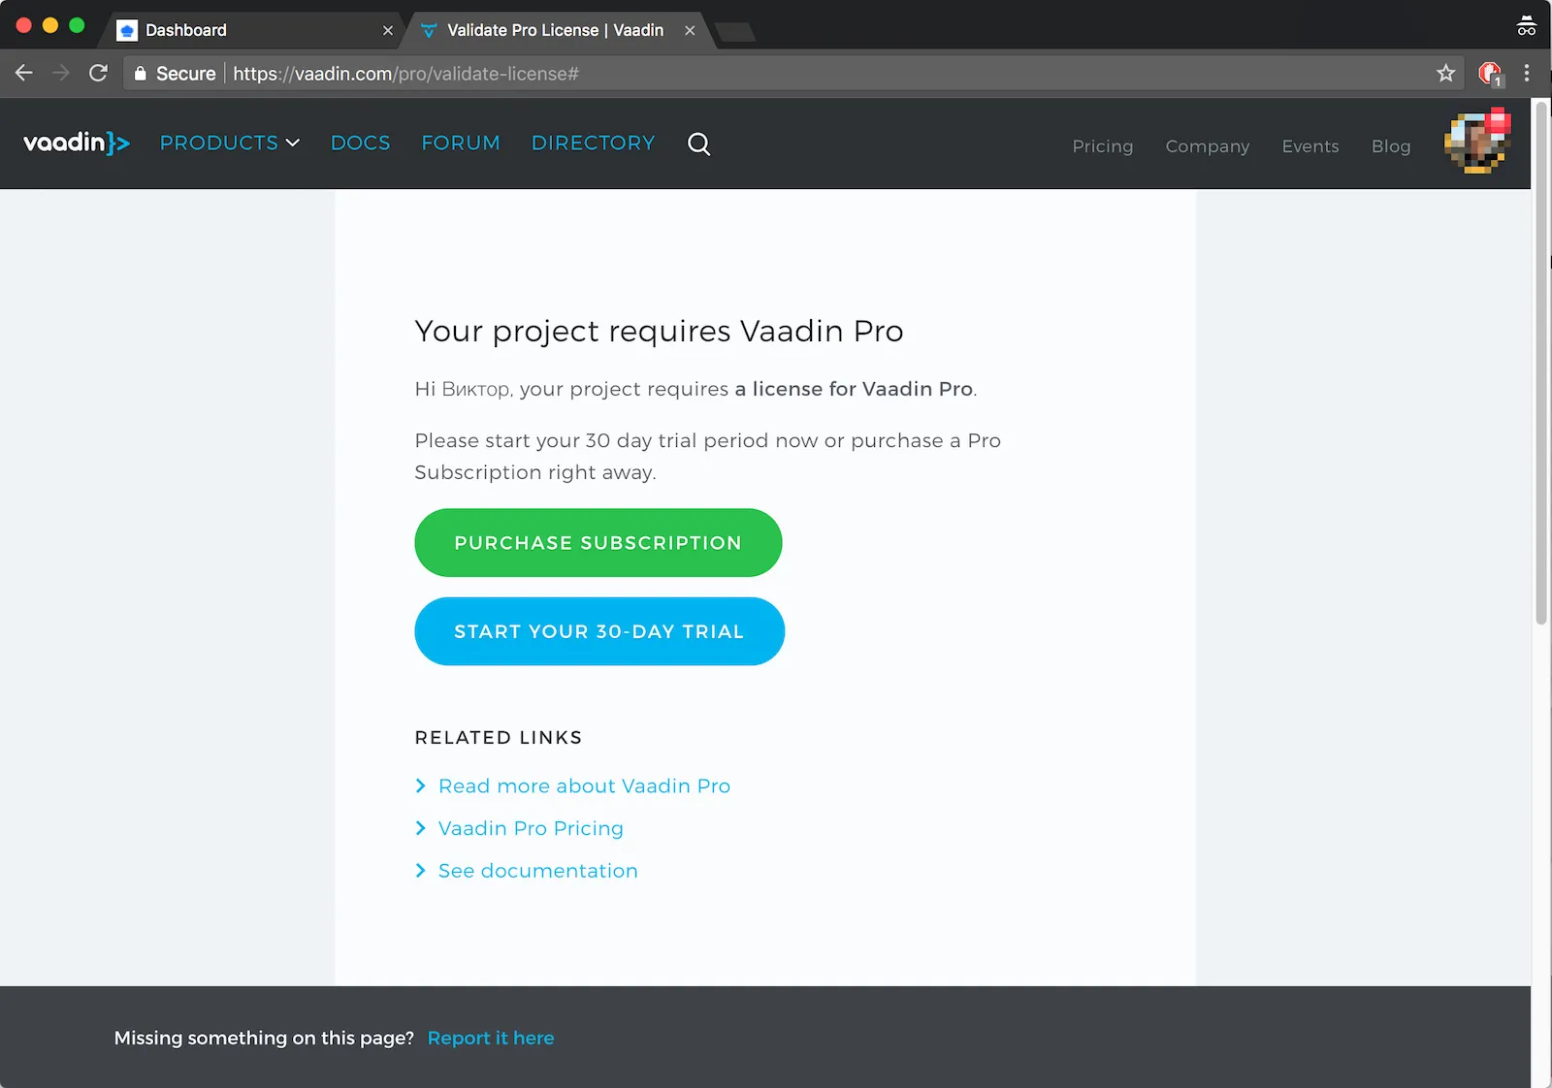The height and width of the screenshot is (1088, 1552).
Task: Open the site search
Action: click(x=698, y=144)
